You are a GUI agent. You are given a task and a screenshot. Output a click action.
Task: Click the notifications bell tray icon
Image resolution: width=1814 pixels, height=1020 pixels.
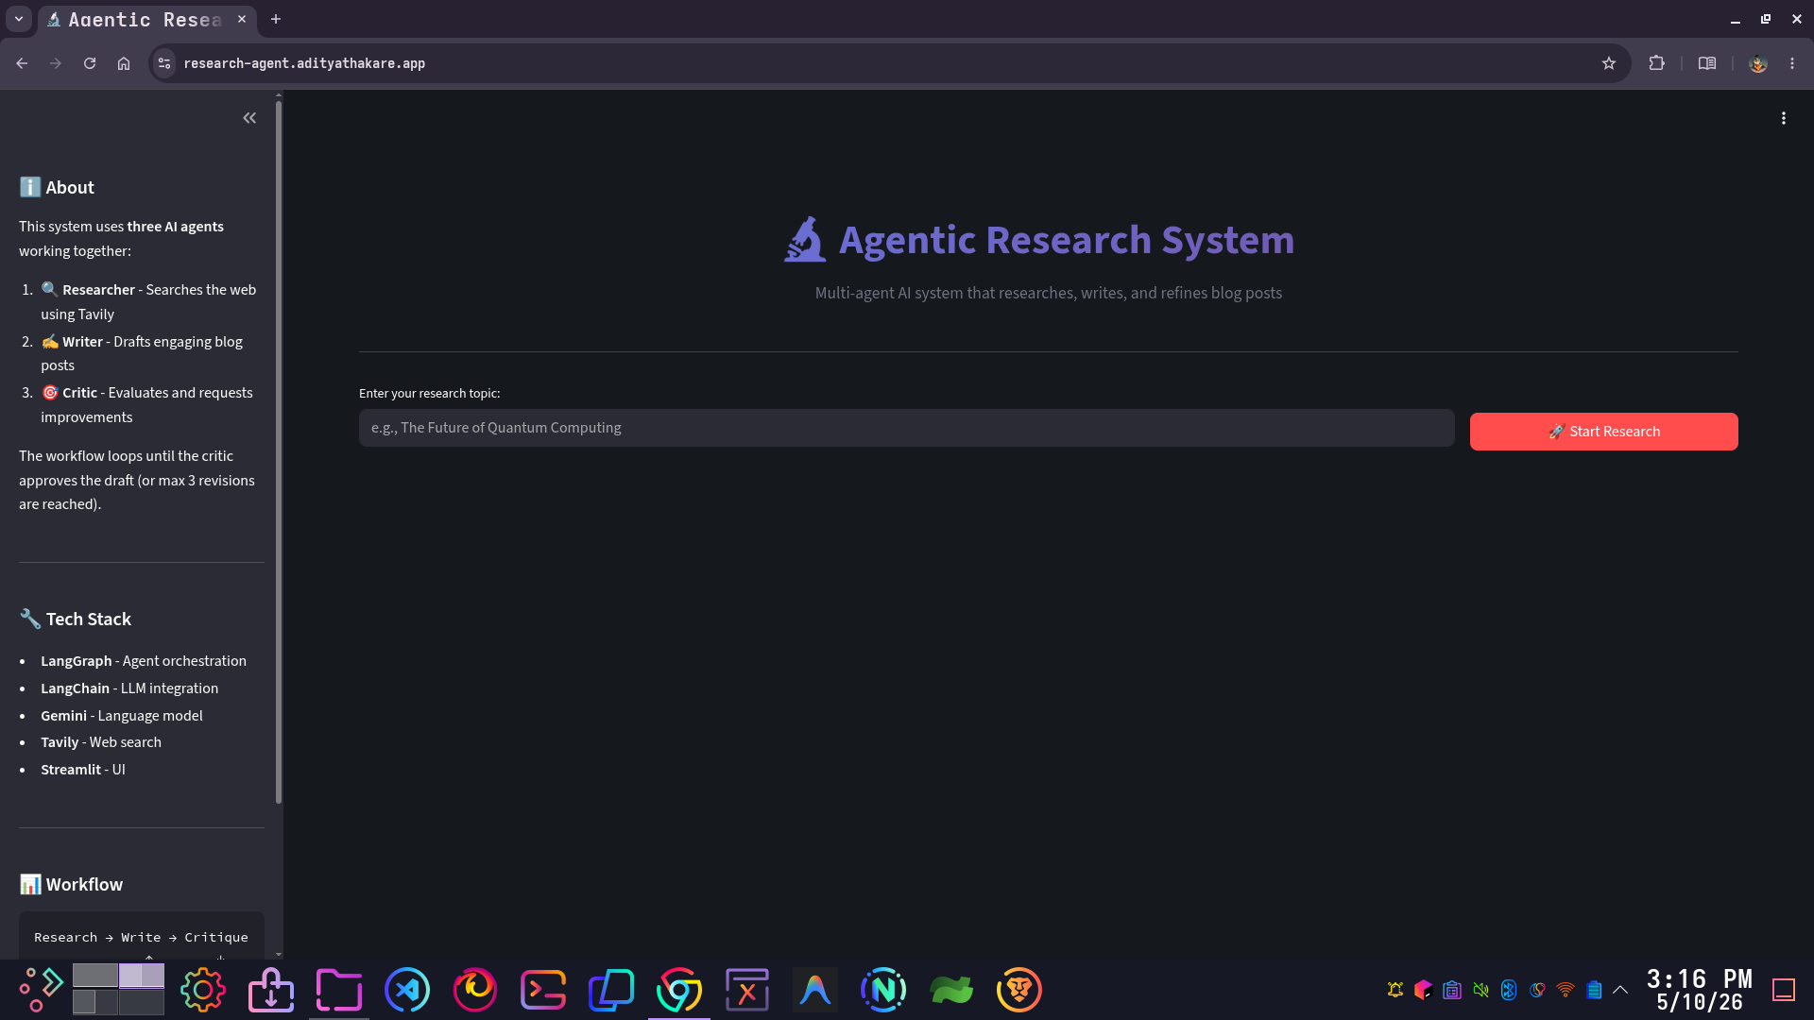(1395, 990)
